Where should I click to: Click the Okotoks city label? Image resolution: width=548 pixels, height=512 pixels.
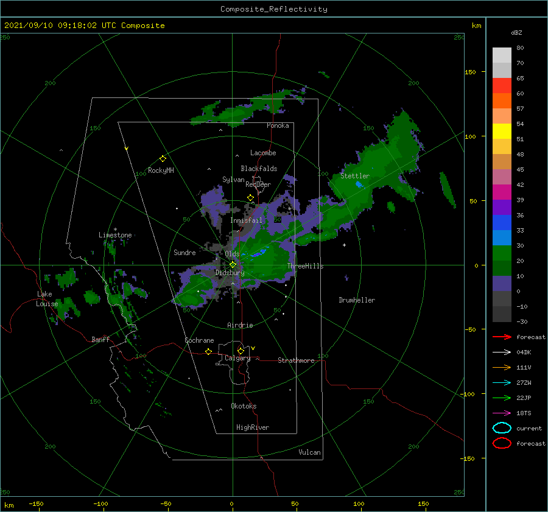(x=244, y=406)
